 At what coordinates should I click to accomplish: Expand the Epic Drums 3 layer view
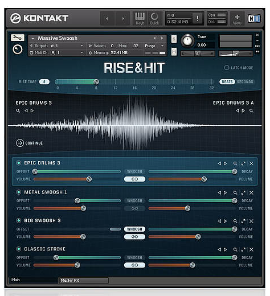[x=243, y=163]
